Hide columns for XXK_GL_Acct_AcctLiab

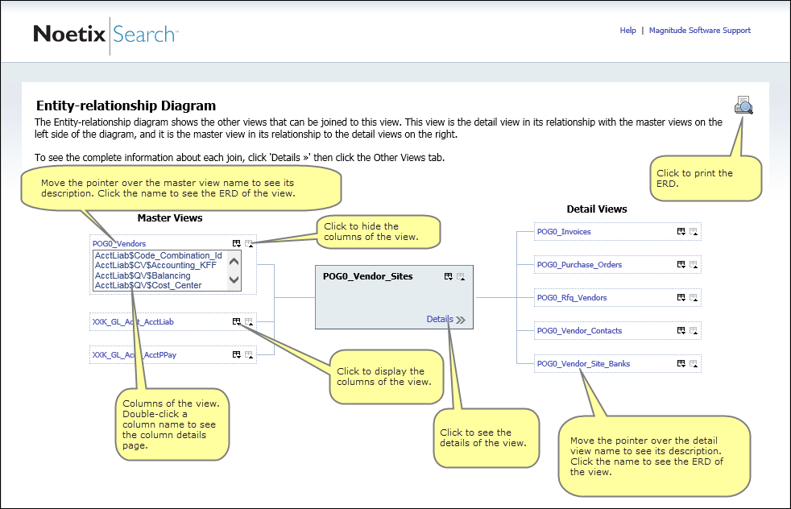click(x=249, y=322)
